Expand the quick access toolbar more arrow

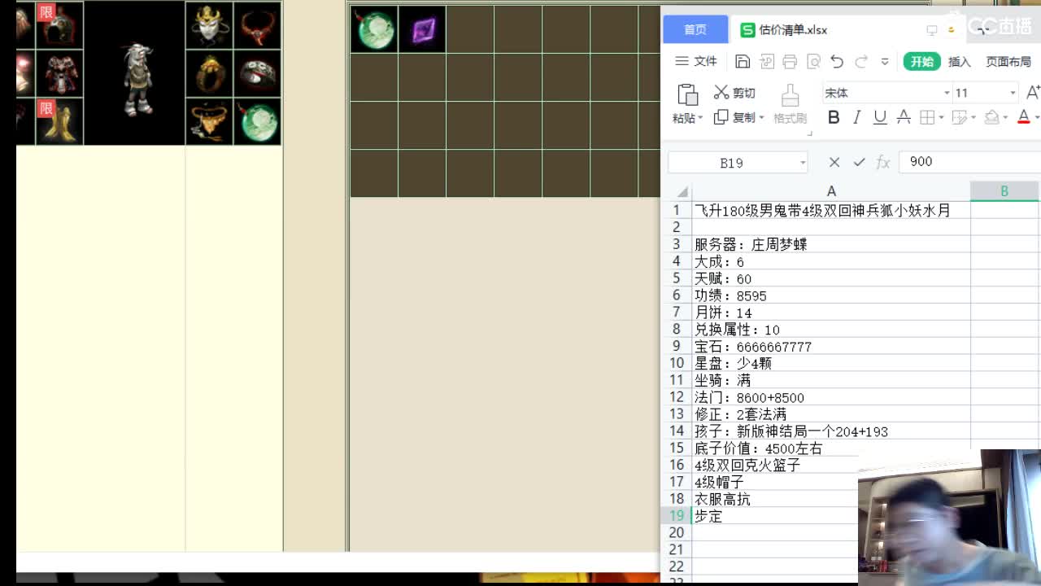[x=885, y=62]
